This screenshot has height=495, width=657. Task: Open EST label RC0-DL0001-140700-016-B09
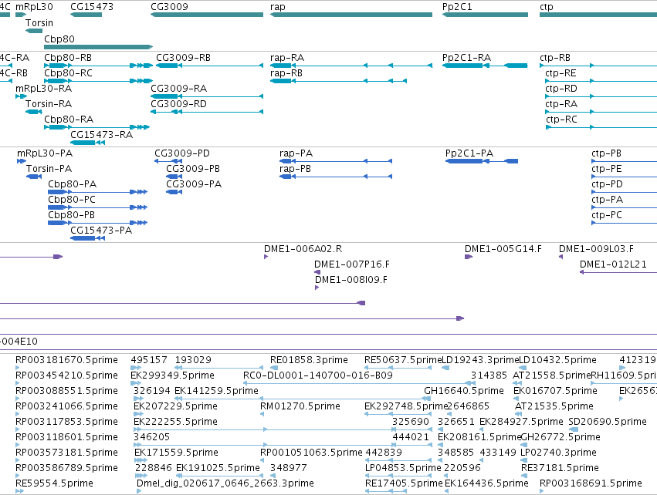[x=318, y=375]
